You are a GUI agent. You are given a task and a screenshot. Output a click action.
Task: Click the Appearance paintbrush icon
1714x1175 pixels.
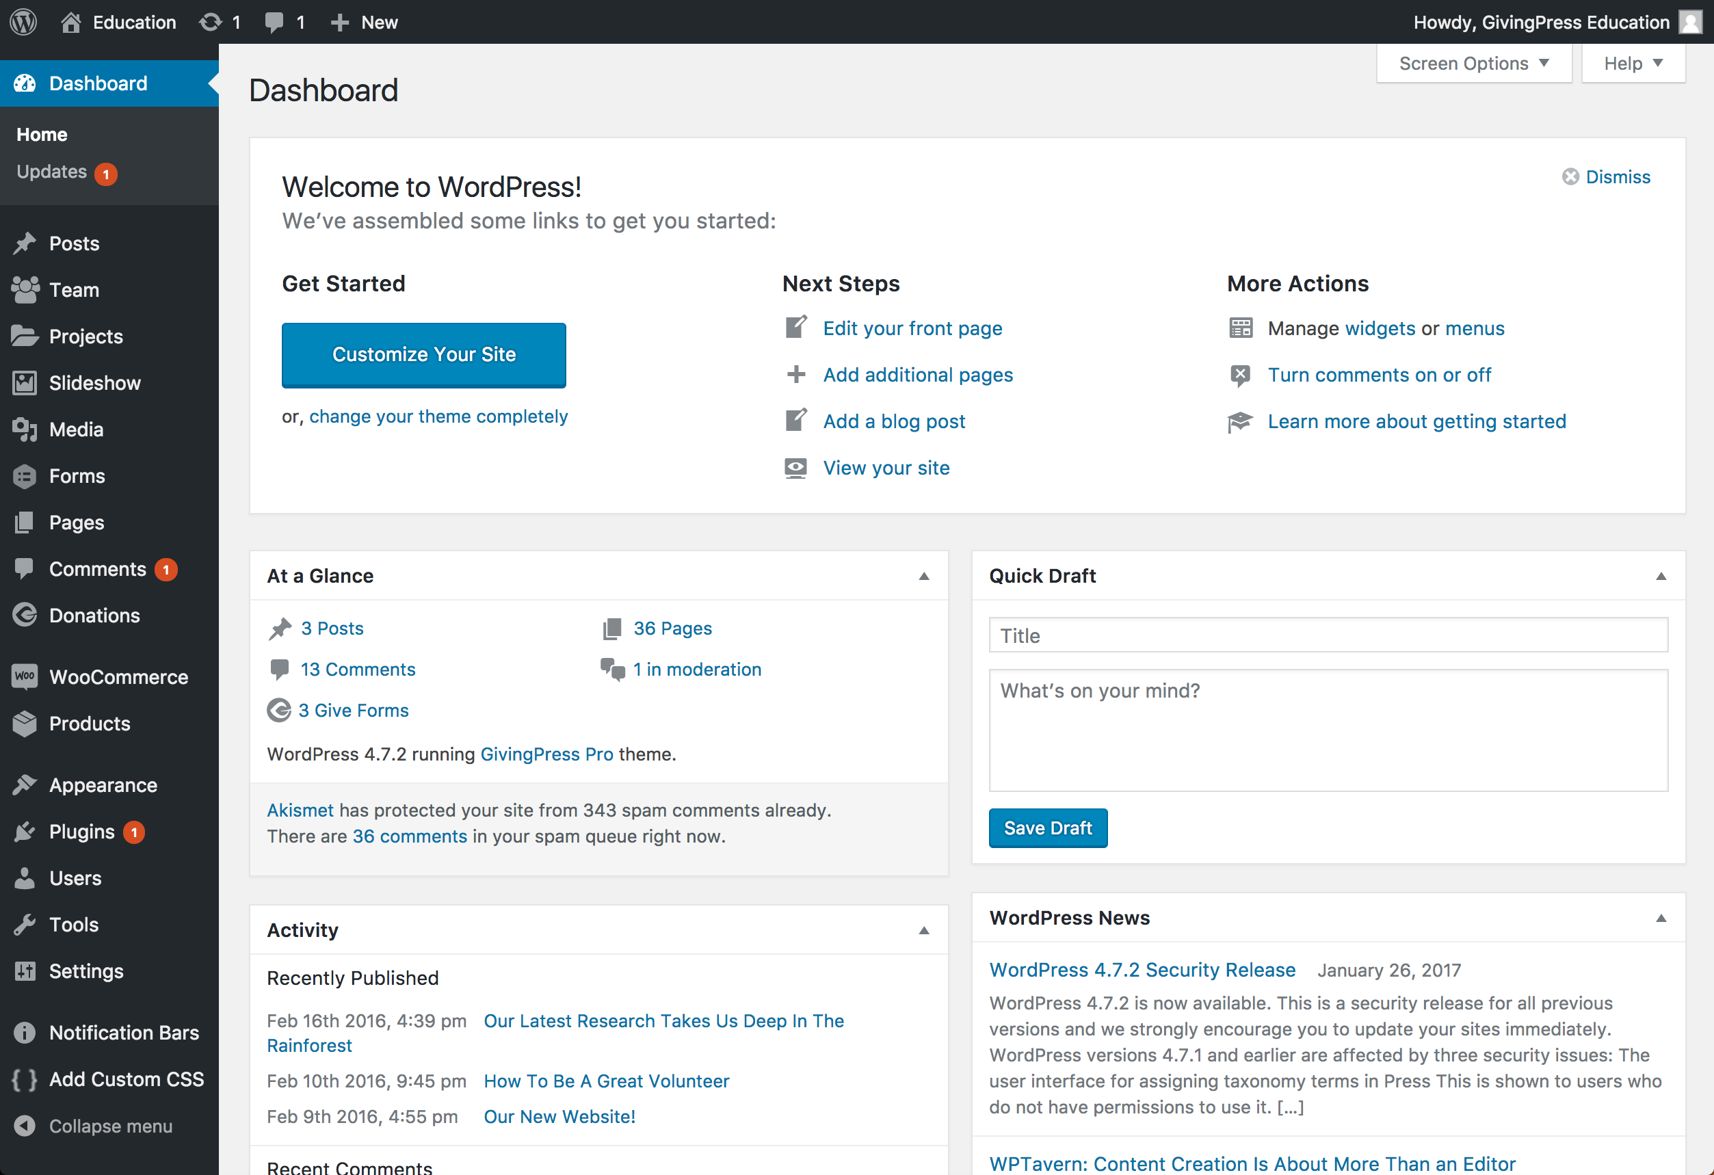coord(25,784)
